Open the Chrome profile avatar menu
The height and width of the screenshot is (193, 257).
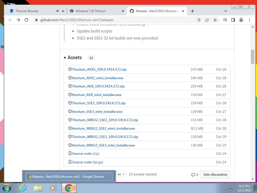(241, 20)
